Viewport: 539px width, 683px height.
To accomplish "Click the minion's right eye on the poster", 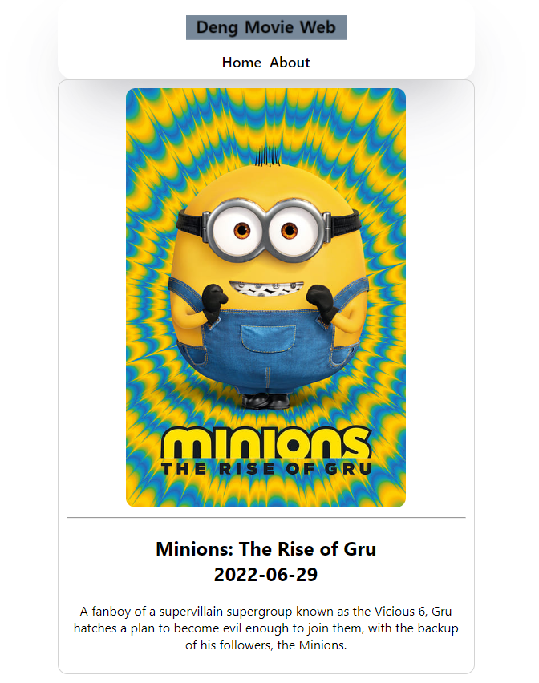I will (x=290, y=229).
